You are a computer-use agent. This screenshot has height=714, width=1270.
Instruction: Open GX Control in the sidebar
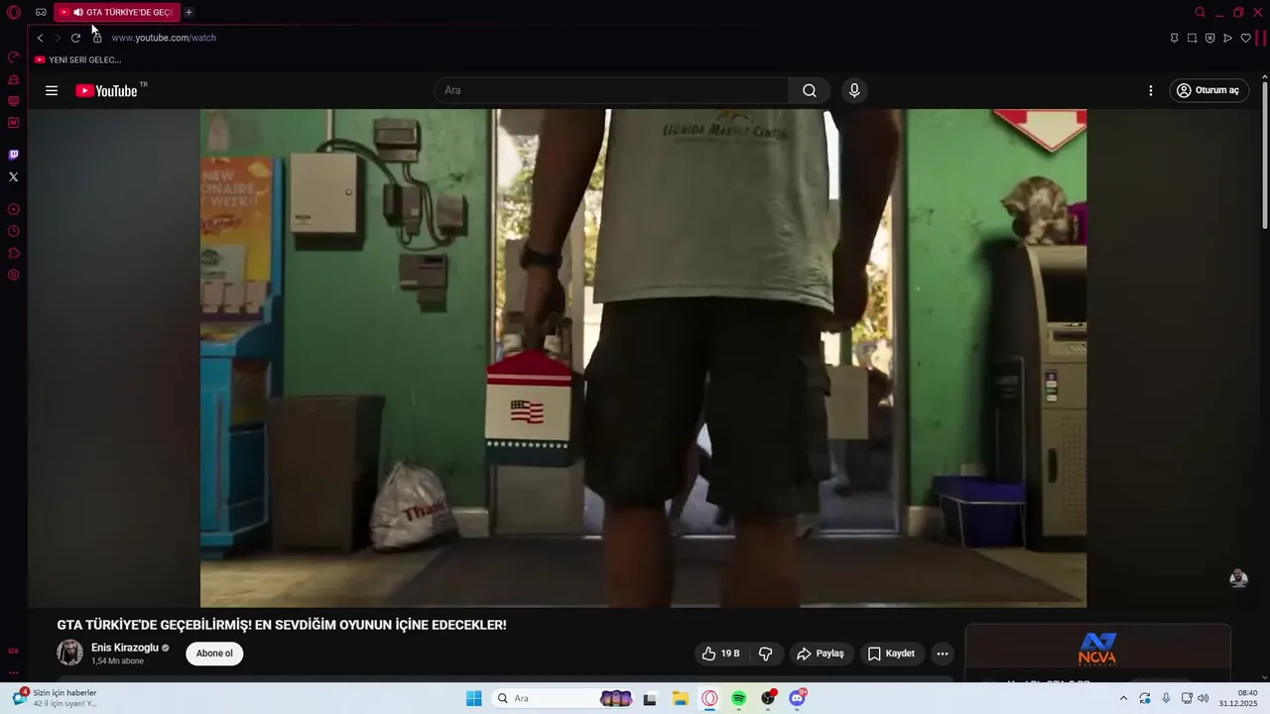[14, 58]
